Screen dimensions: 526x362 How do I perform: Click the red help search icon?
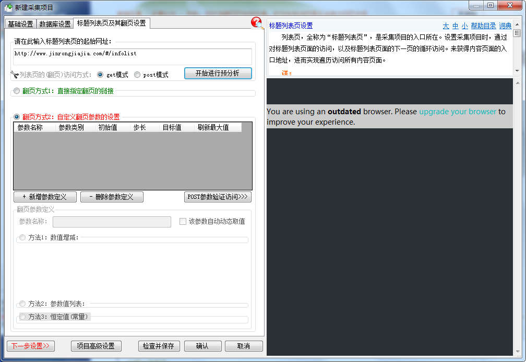click(257, 23)
